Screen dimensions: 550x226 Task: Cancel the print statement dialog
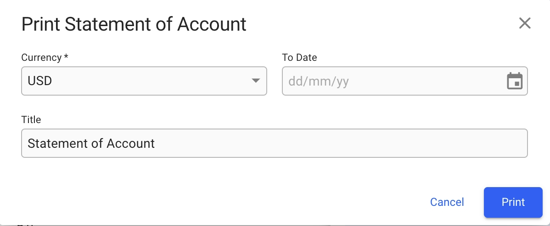(447, 202)
